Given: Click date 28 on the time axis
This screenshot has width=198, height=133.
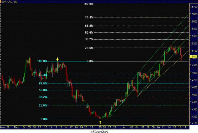Looking at the screenshot, I should [x=115, y=127].
